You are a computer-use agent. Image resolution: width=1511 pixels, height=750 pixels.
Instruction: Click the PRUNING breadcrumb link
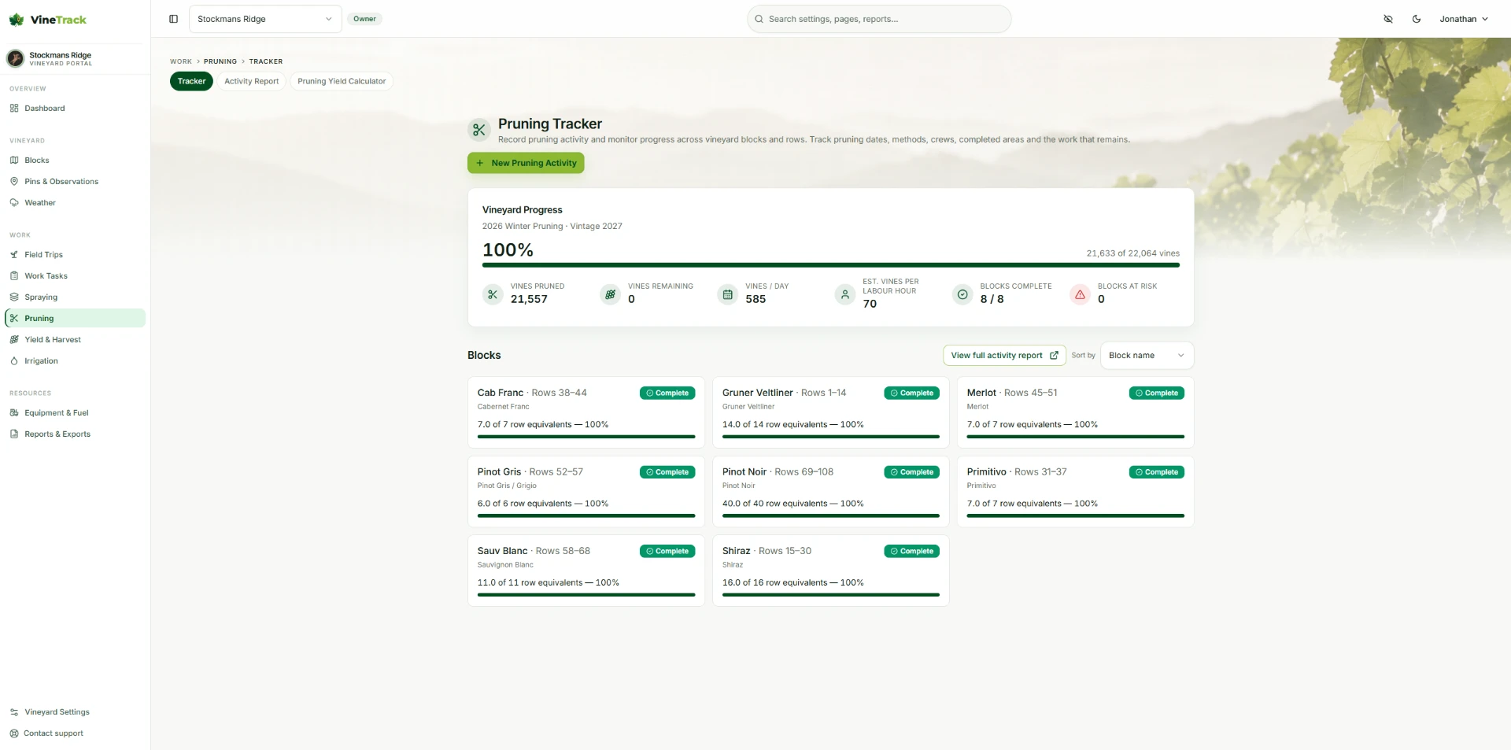pos(220,61)
